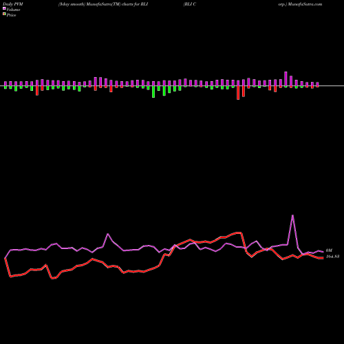The width and height of the screenshot is (344, 344).
Task: Click the tallest magenta histogram bar
Action: (286, 79)
